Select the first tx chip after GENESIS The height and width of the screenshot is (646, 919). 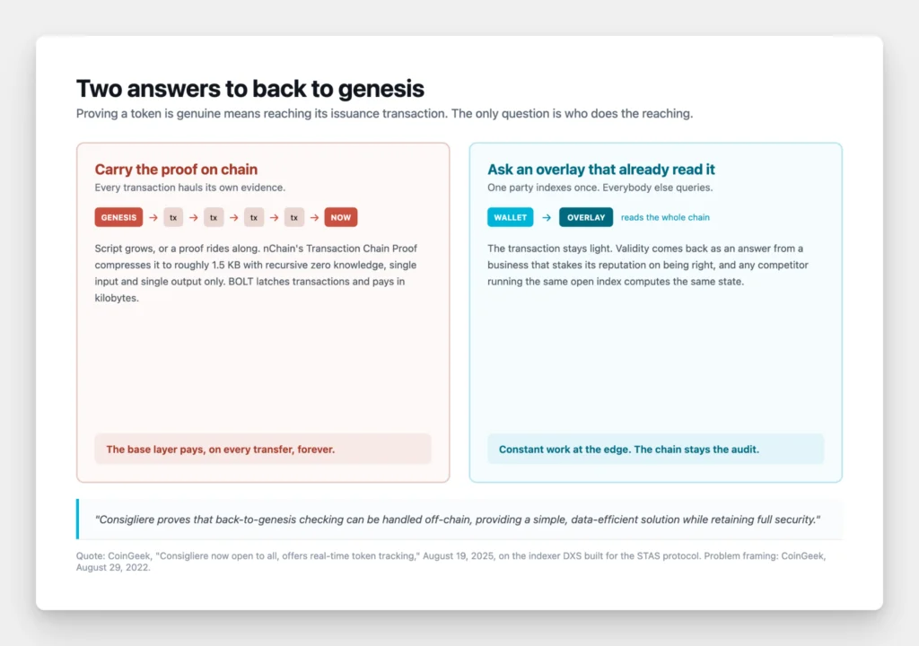pos(173,217)
